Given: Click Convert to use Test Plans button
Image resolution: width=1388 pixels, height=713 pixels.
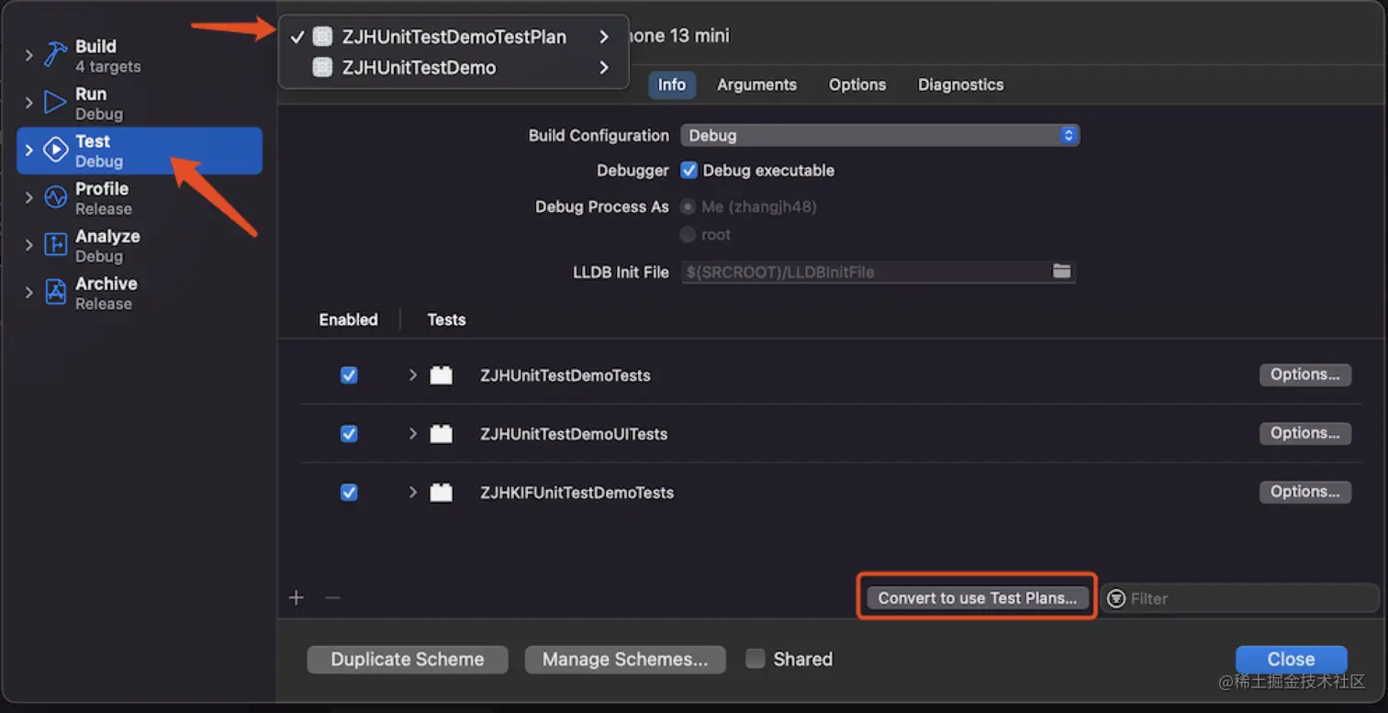Looking at the screenshot, I should pos(977,598).
